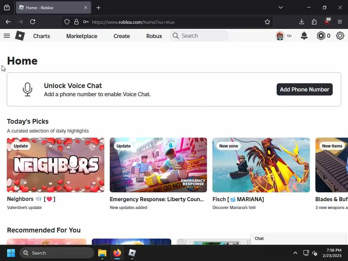Go back to the previous browser page
This screenshot has height=261, width=348.
pyautogui.click(x=8, y=22)
